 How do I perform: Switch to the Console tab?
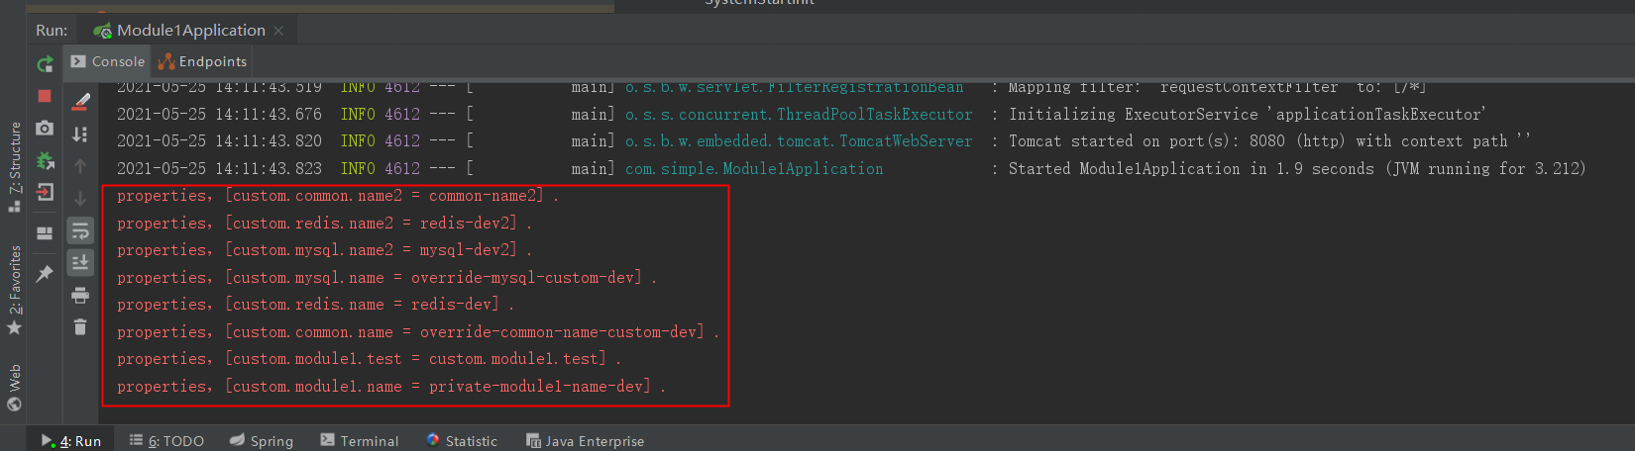[108, 61]
